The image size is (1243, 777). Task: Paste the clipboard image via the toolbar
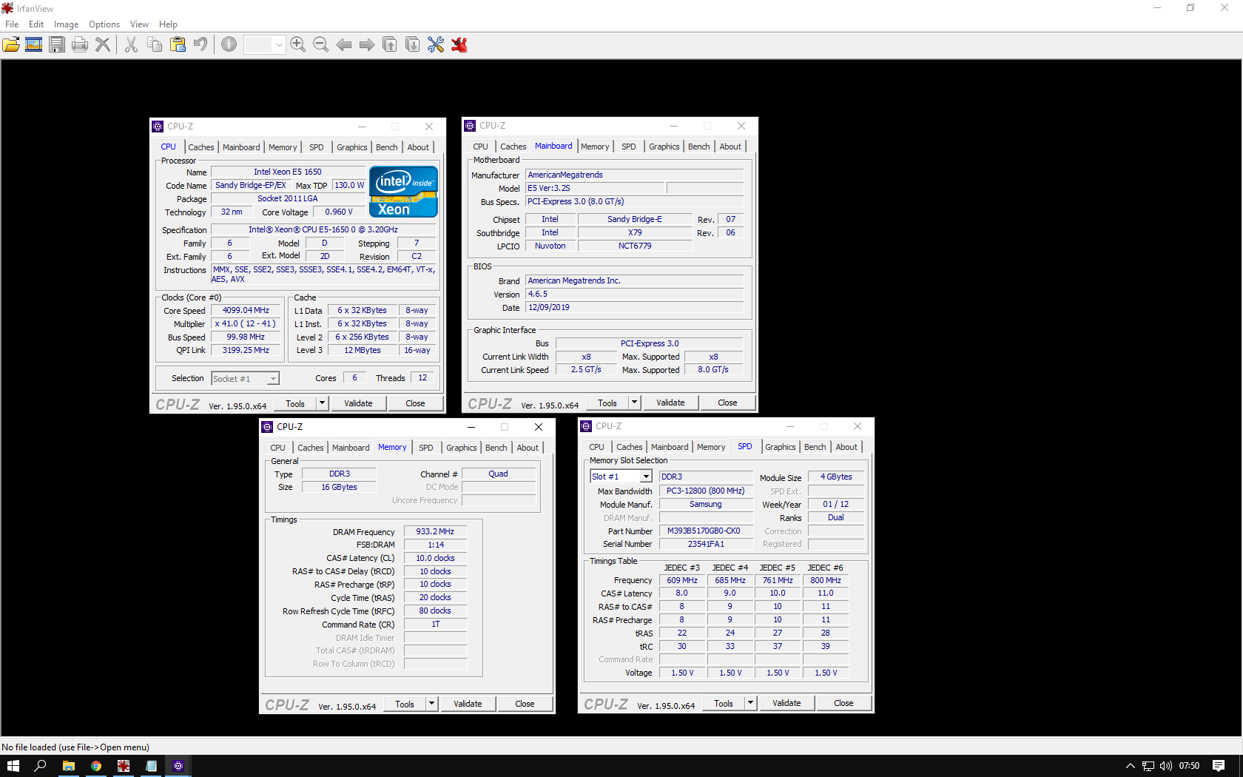click(x=178, y=44)
